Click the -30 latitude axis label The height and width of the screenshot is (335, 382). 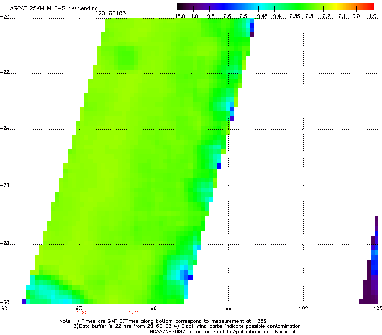click(5, 303)
